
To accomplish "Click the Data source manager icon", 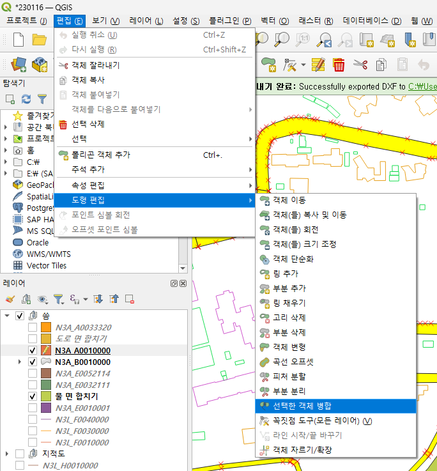I will pos(18,65).
